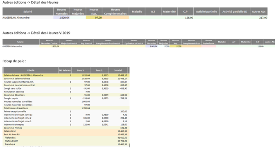Click Heures Complémentaires Contrat header in V.2019 table
The image size is (276, 148).
(108, 42)
